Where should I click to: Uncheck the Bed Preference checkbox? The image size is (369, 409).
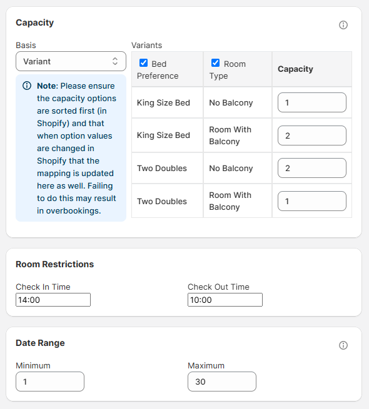(x=143, y=63)
